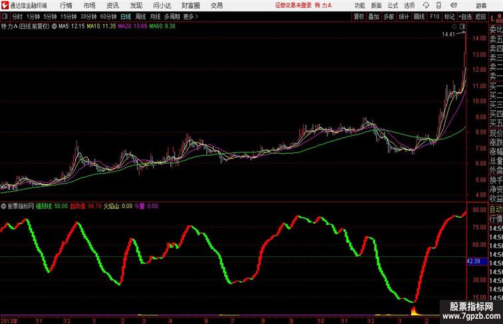Click the mobile phone icon in title bar

click(438, 5)
